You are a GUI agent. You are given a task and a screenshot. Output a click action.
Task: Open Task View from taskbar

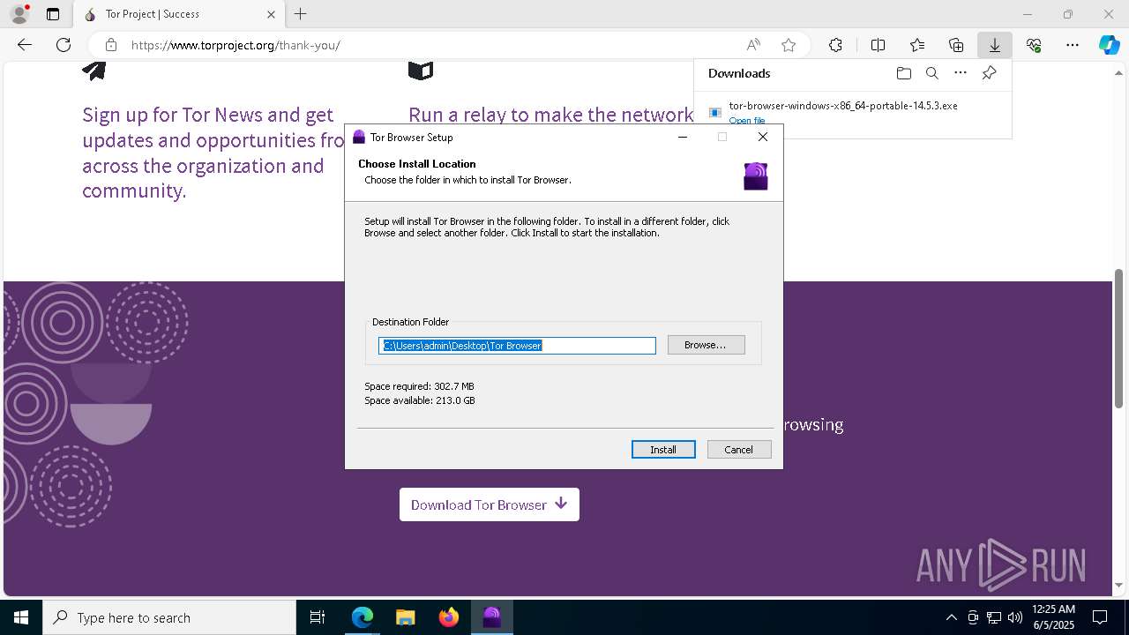(318, 617)
